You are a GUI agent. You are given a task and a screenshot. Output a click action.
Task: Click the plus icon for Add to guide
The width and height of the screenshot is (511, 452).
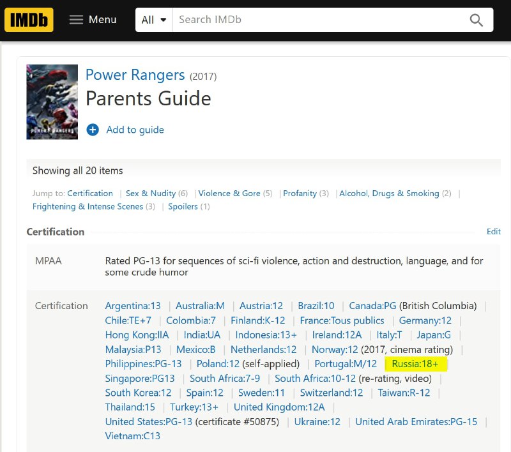click(x=93, y=130)
